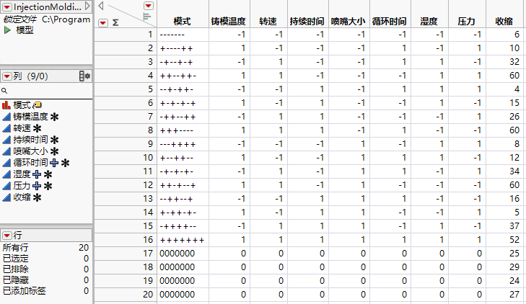Select 喷嘴大小 in the column list

(x=30, y=151)
